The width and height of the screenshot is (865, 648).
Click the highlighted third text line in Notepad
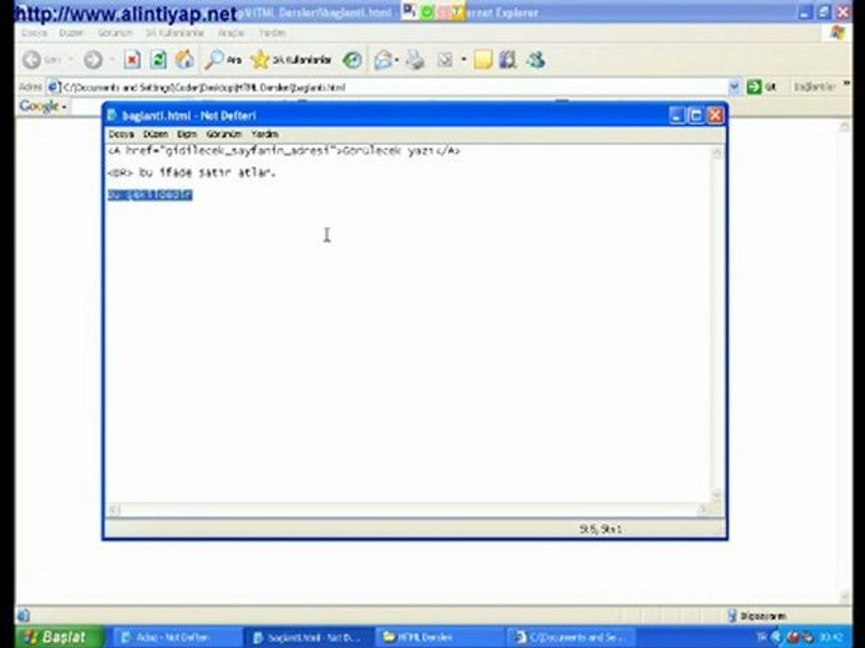(x=150, y=194)
